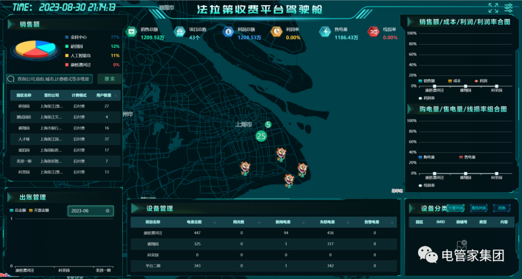This screenshot has height=279, width=522.
Task: Click the green 25 cluster marker on map
Action: coord(261,136)
